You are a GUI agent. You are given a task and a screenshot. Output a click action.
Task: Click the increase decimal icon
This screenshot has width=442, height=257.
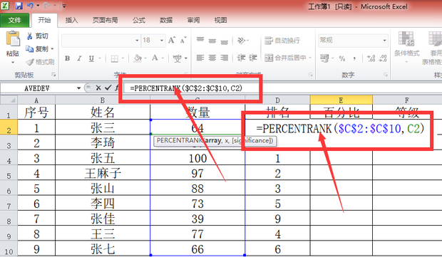(x=371, y=58)
